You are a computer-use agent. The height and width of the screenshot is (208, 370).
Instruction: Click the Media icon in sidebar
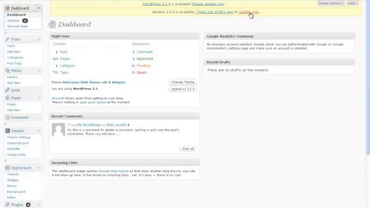[8, 70]
